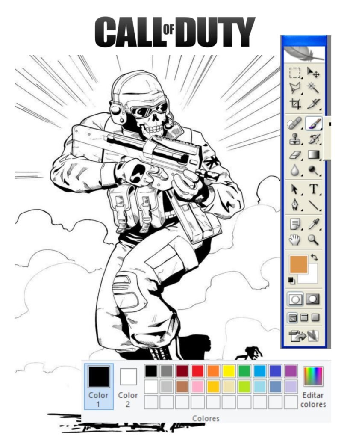Screen dimensions: 350x438
Task: Pick the black palette swatch
Action: tap(151, 371)
